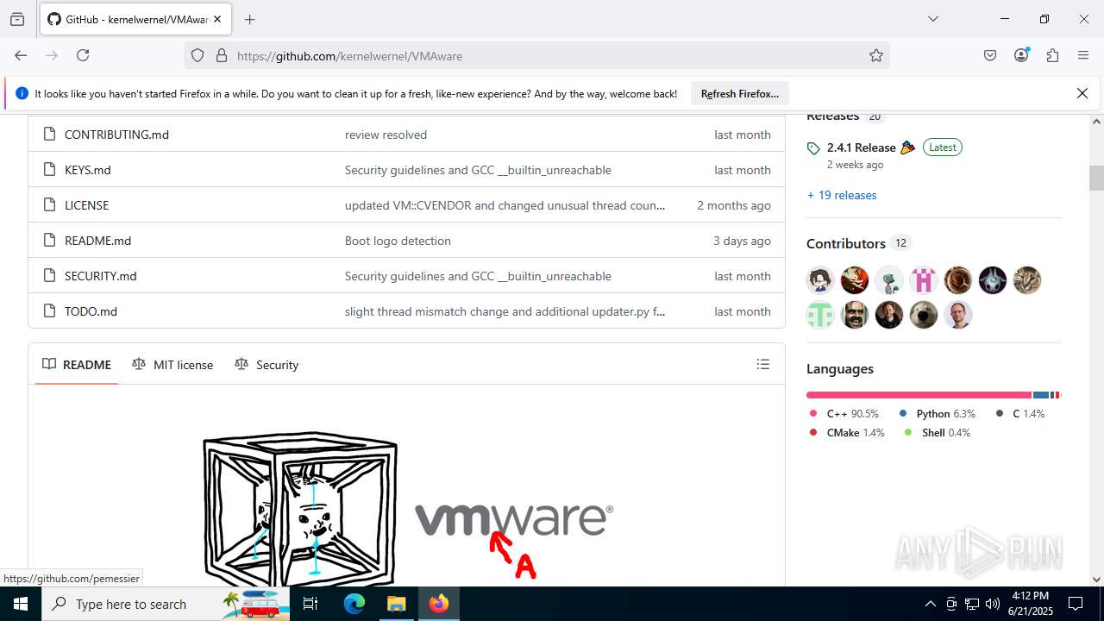This screenshot has height=621, width=1104.
Task: Click the Python 6.3% language entry
Action: [937, 414]
